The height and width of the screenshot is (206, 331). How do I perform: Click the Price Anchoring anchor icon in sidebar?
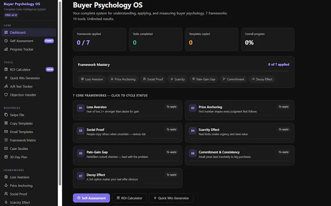click(x=6, y=186)
